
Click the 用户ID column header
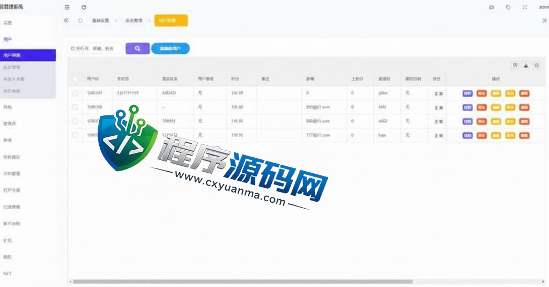(x=93, y=79)
